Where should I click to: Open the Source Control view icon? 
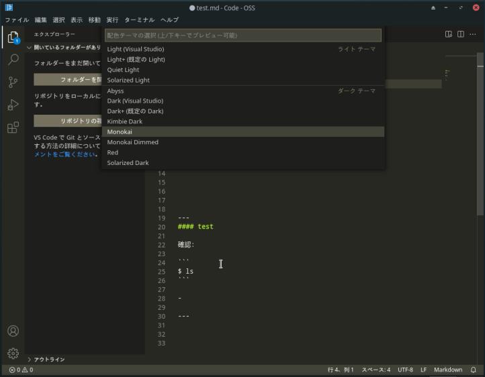pyautogui.click(x=13, y=82)
